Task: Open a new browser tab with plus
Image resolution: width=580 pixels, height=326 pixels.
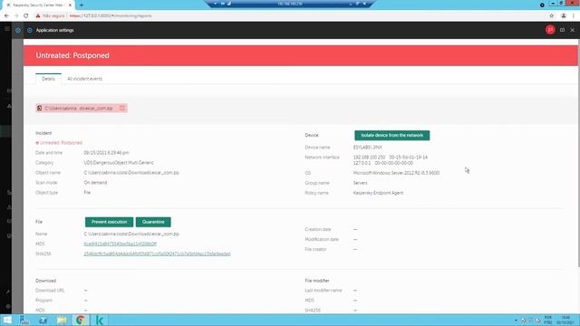Action: (x=82, y=5)
